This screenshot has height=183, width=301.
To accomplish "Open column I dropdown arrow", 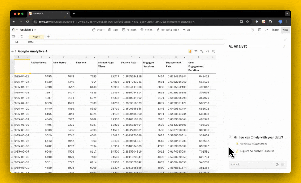I will coord(207,57).
